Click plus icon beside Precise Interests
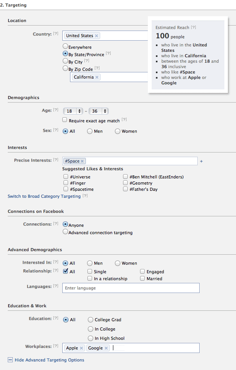This screenshot has height=370, width=236. click(201, 161)
